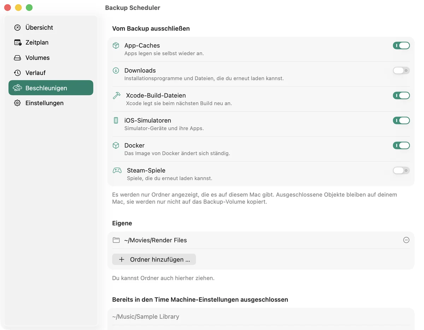Click the App-Caches label
The image size is (424, 330).
point(142,46)
